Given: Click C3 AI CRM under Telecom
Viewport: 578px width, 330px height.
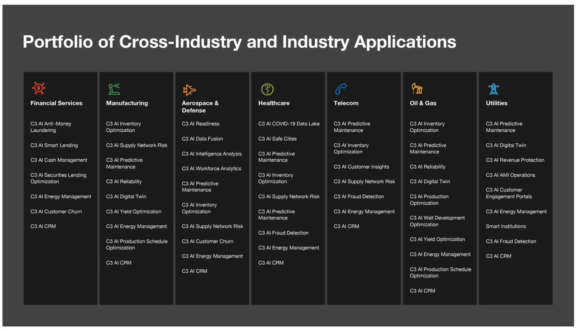Looking at the screenshot, I should click(x=346, y=227).
